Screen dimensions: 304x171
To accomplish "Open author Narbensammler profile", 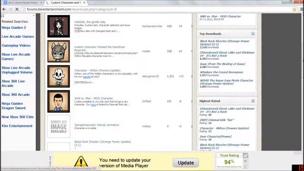I will [152, 26].
